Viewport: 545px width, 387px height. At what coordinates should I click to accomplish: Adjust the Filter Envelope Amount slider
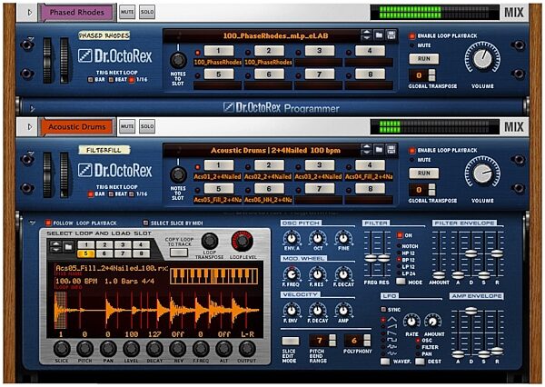pyautogui.click(x=439, y=275)
